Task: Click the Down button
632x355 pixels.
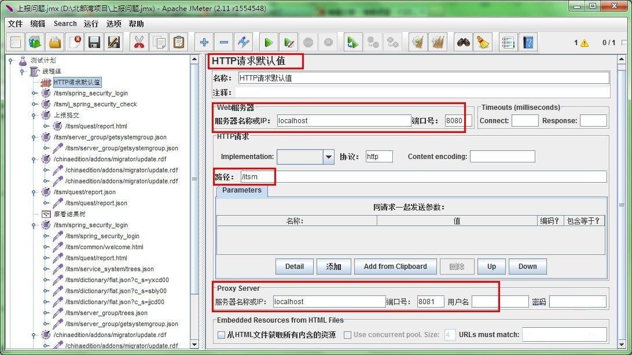Action: (x=528, y=267)
